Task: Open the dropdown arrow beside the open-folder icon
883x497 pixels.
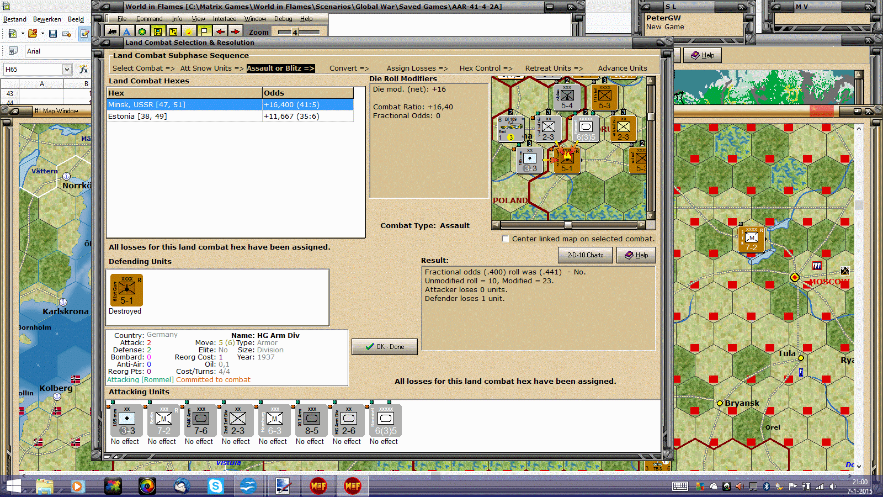Action: coord(42,34)
